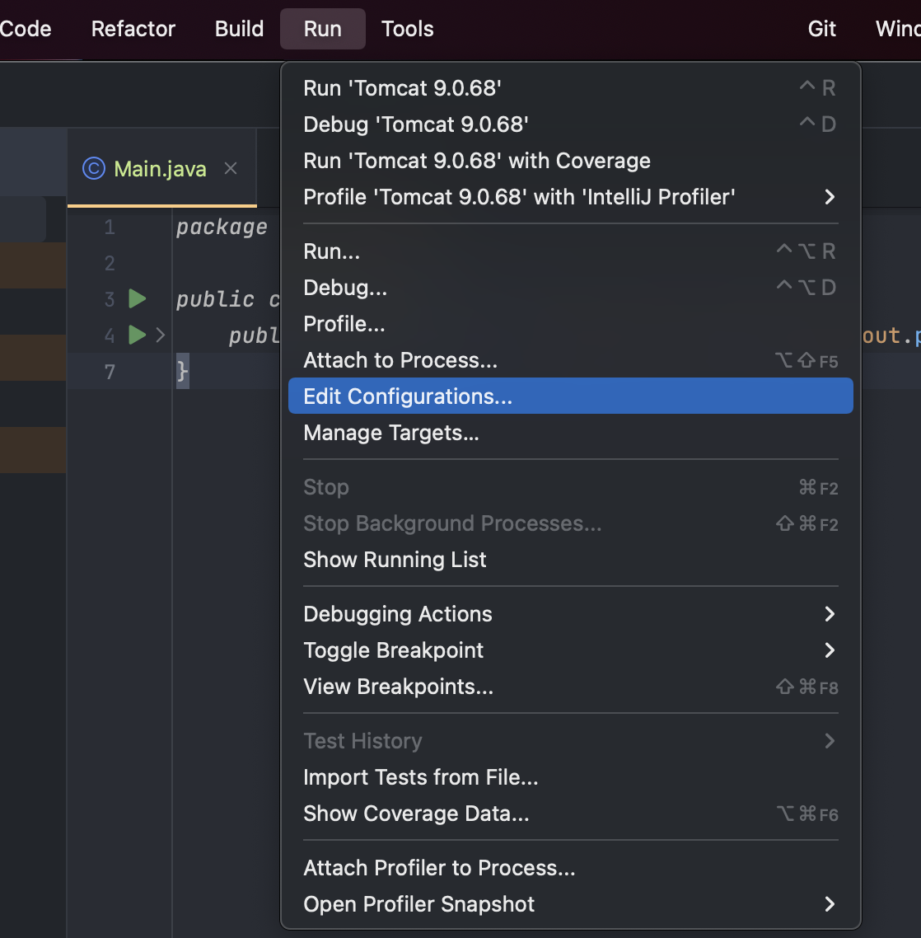Select Show Coverage Data...
Screen dimensions: 921x938
click(x=571, y=814)
